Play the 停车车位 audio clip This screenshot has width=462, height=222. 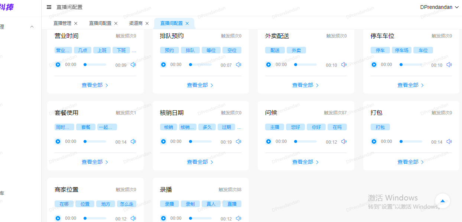374,65
